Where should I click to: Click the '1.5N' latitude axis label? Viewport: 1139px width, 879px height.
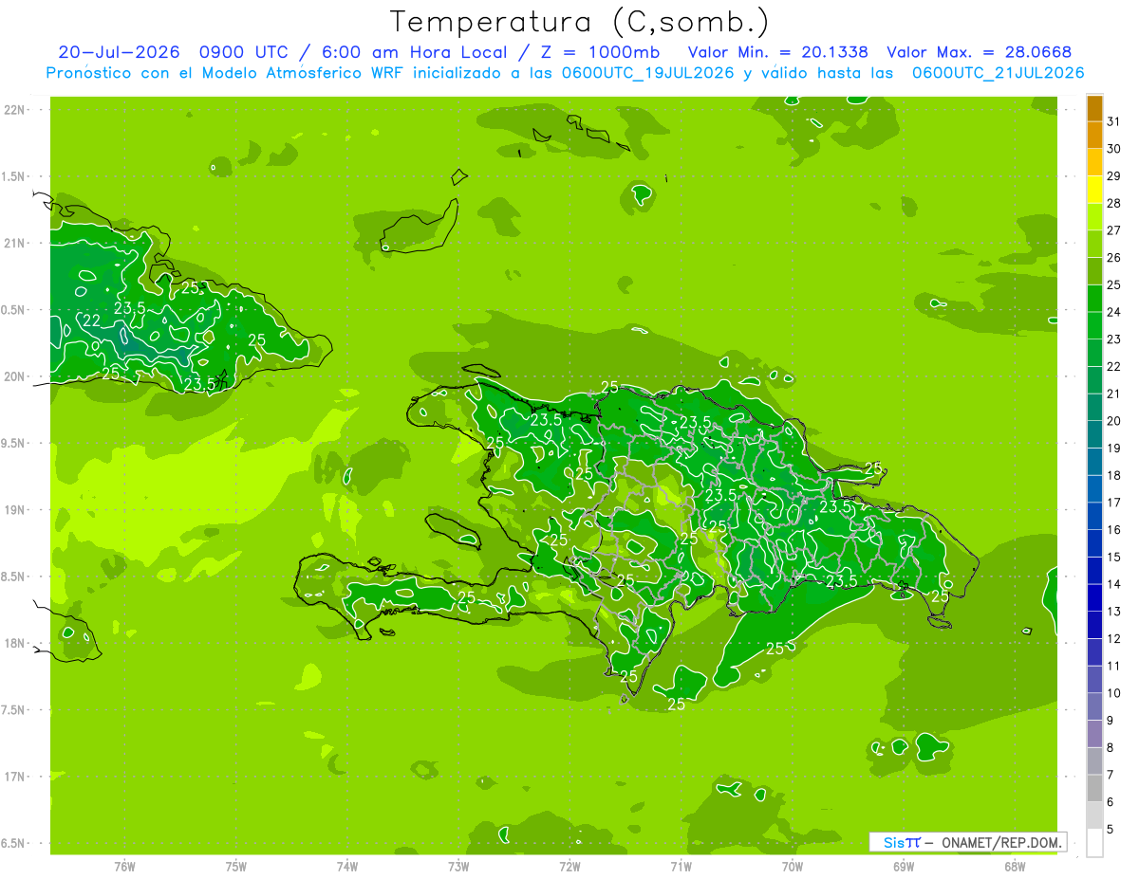(13, 177)
